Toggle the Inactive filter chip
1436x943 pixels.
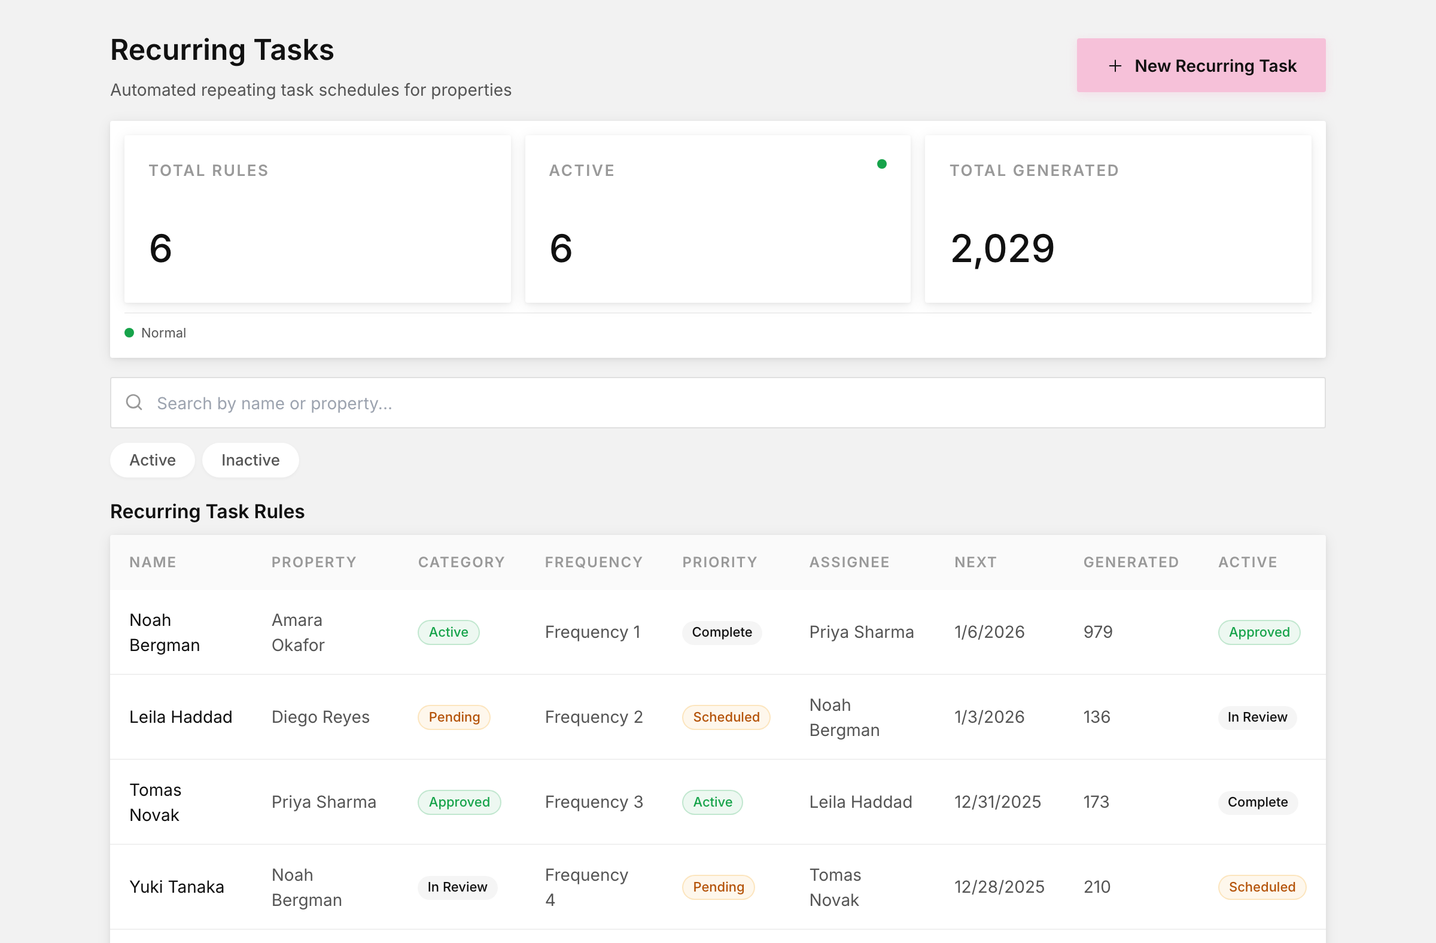point(250,460)
